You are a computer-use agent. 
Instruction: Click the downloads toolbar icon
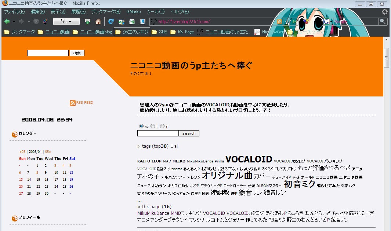[x=87, y=22]
